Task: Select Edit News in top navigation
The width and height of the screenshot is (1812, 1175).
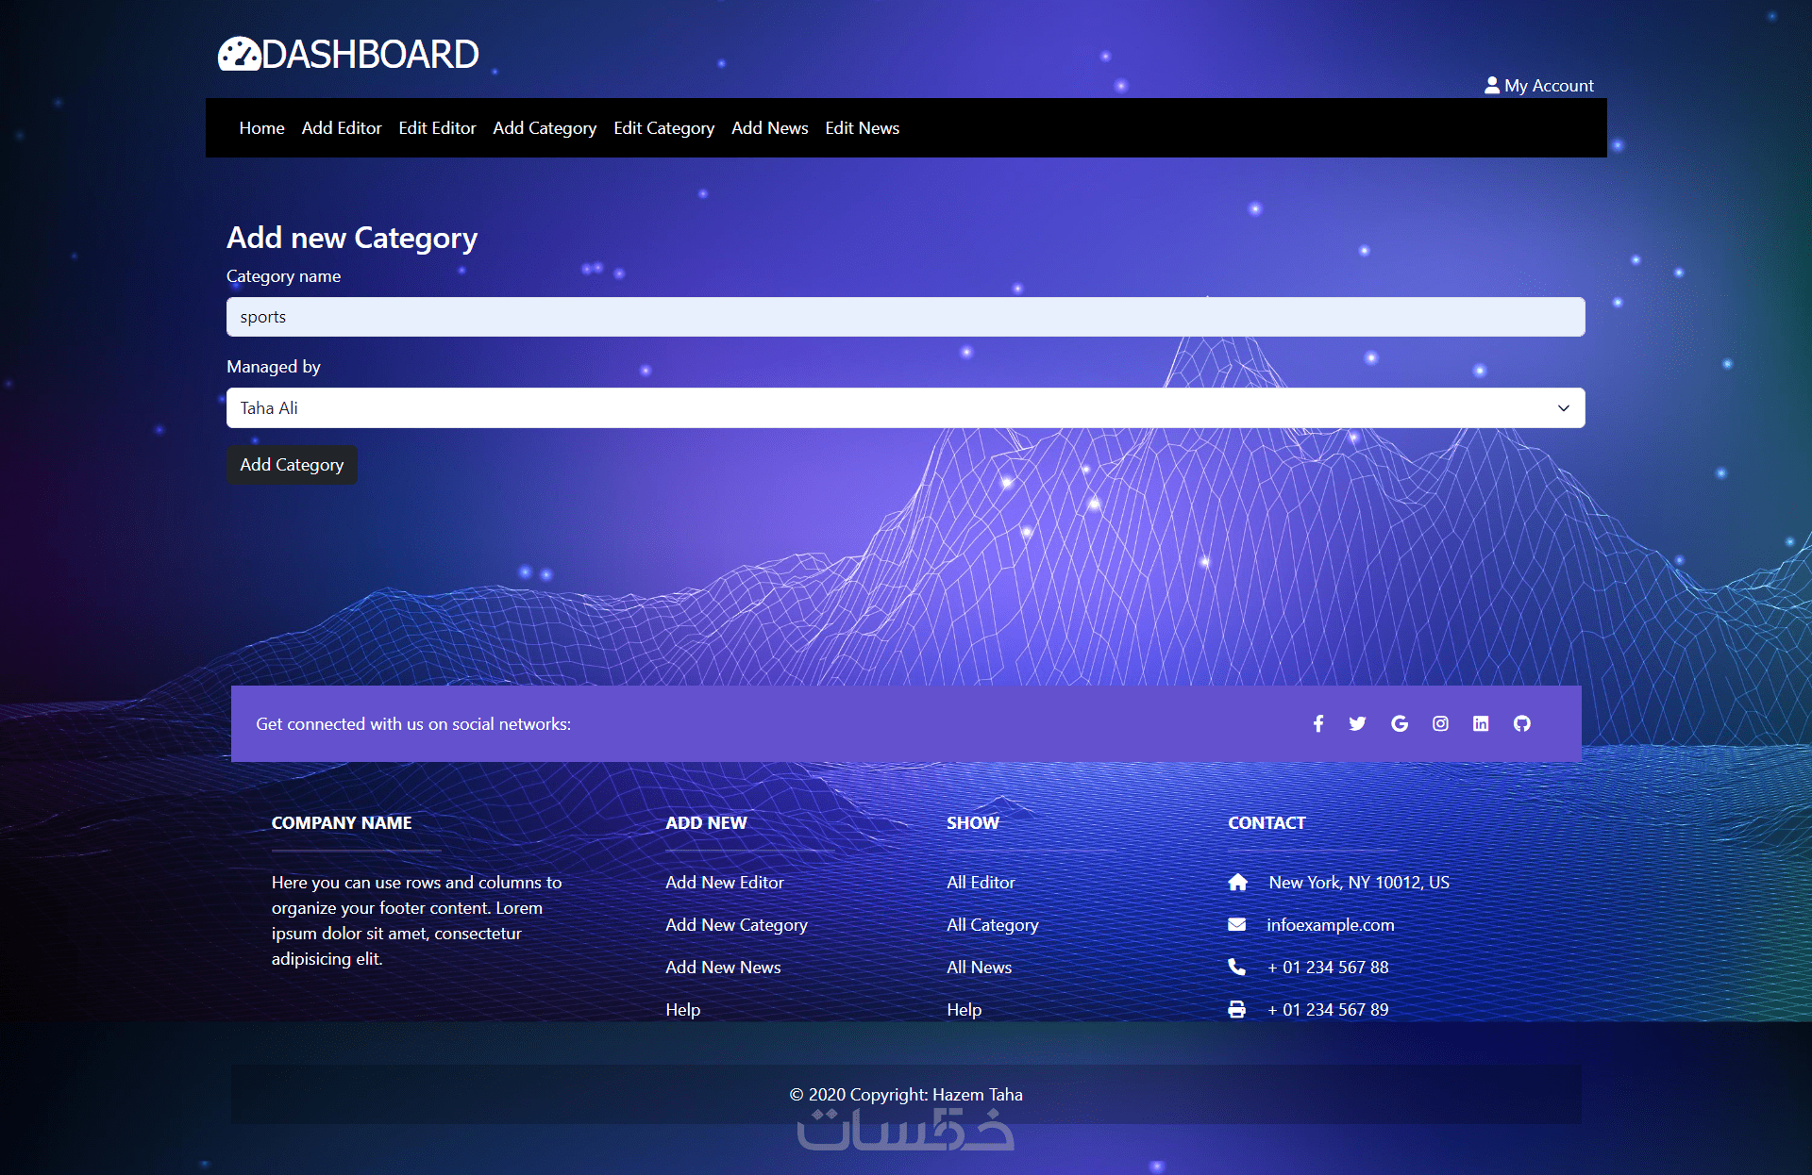Action: tap(862, 128)
